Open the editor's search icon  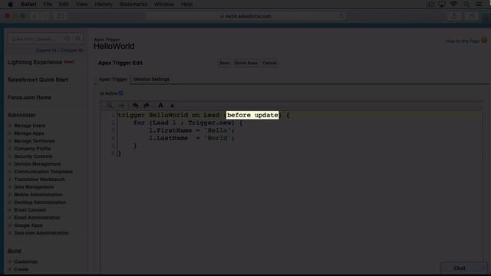pos(110,106)
